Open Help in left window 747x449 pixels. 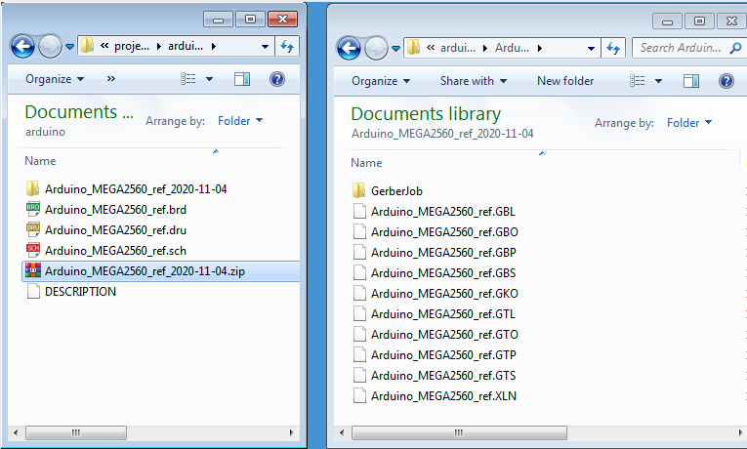[276, 79]
